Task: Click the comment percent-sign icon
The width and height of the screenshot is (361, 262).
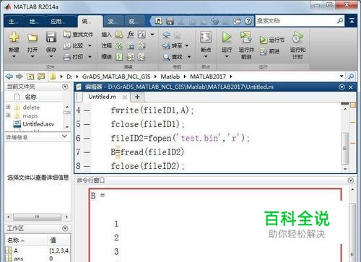Action: coord(119,45)
